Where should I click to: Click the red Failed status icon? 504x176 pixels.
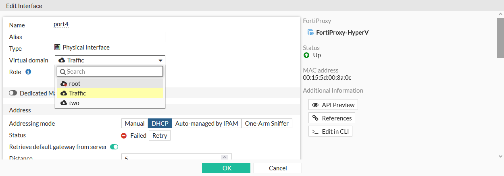click(124, 136)
